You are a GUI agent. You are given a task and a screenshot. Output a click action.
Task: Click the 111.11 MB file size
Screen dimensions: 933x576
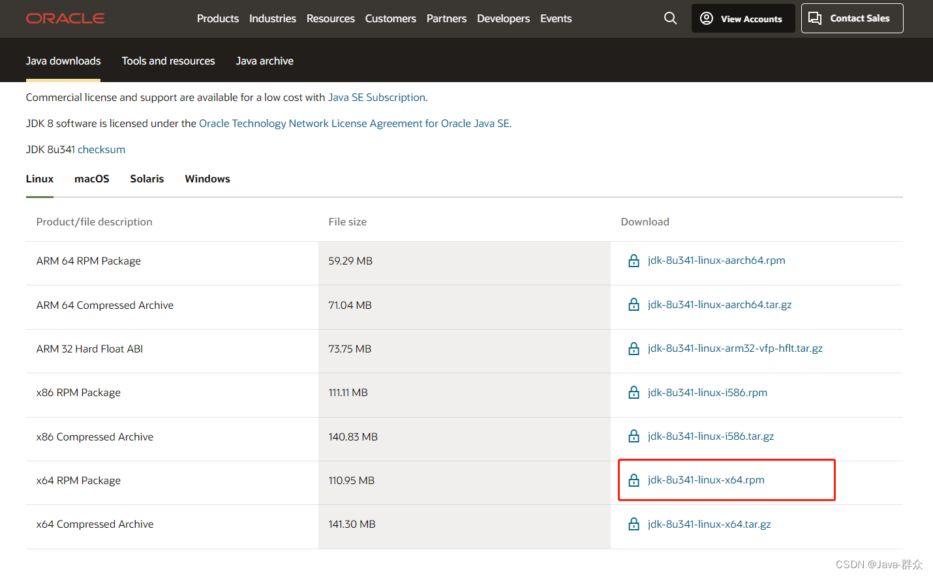coord(348,392)
